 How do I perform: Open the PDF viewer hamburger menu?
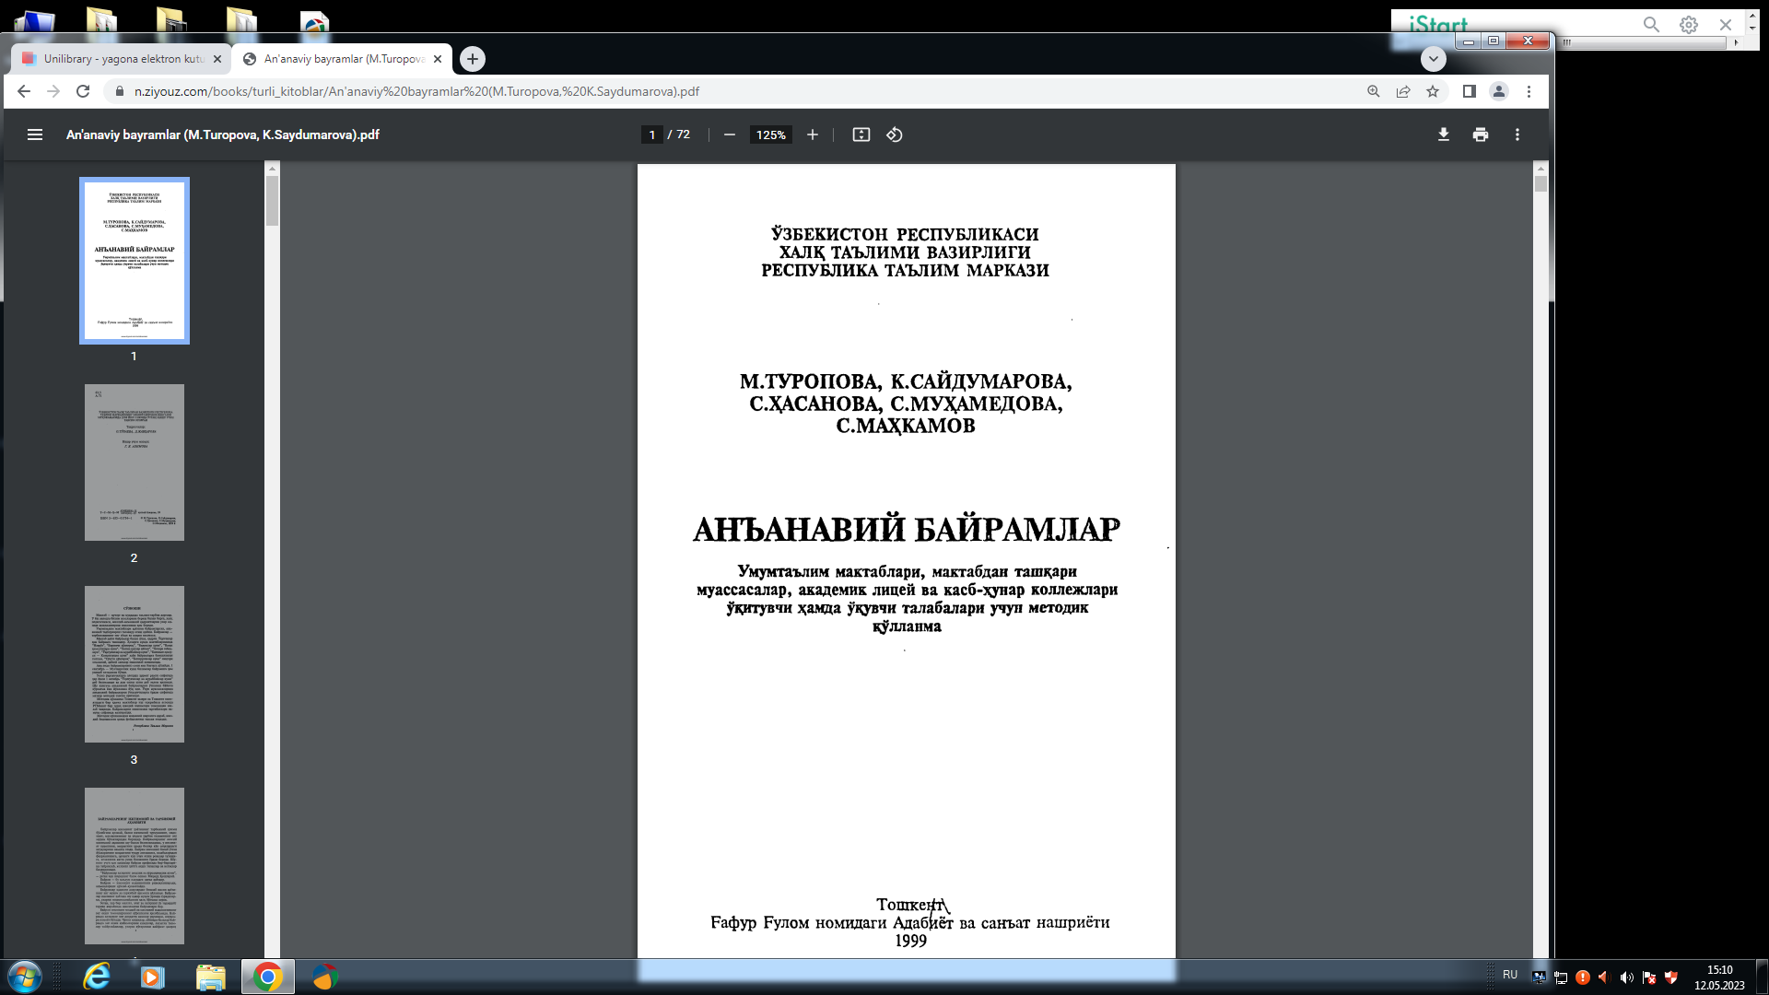34,135
